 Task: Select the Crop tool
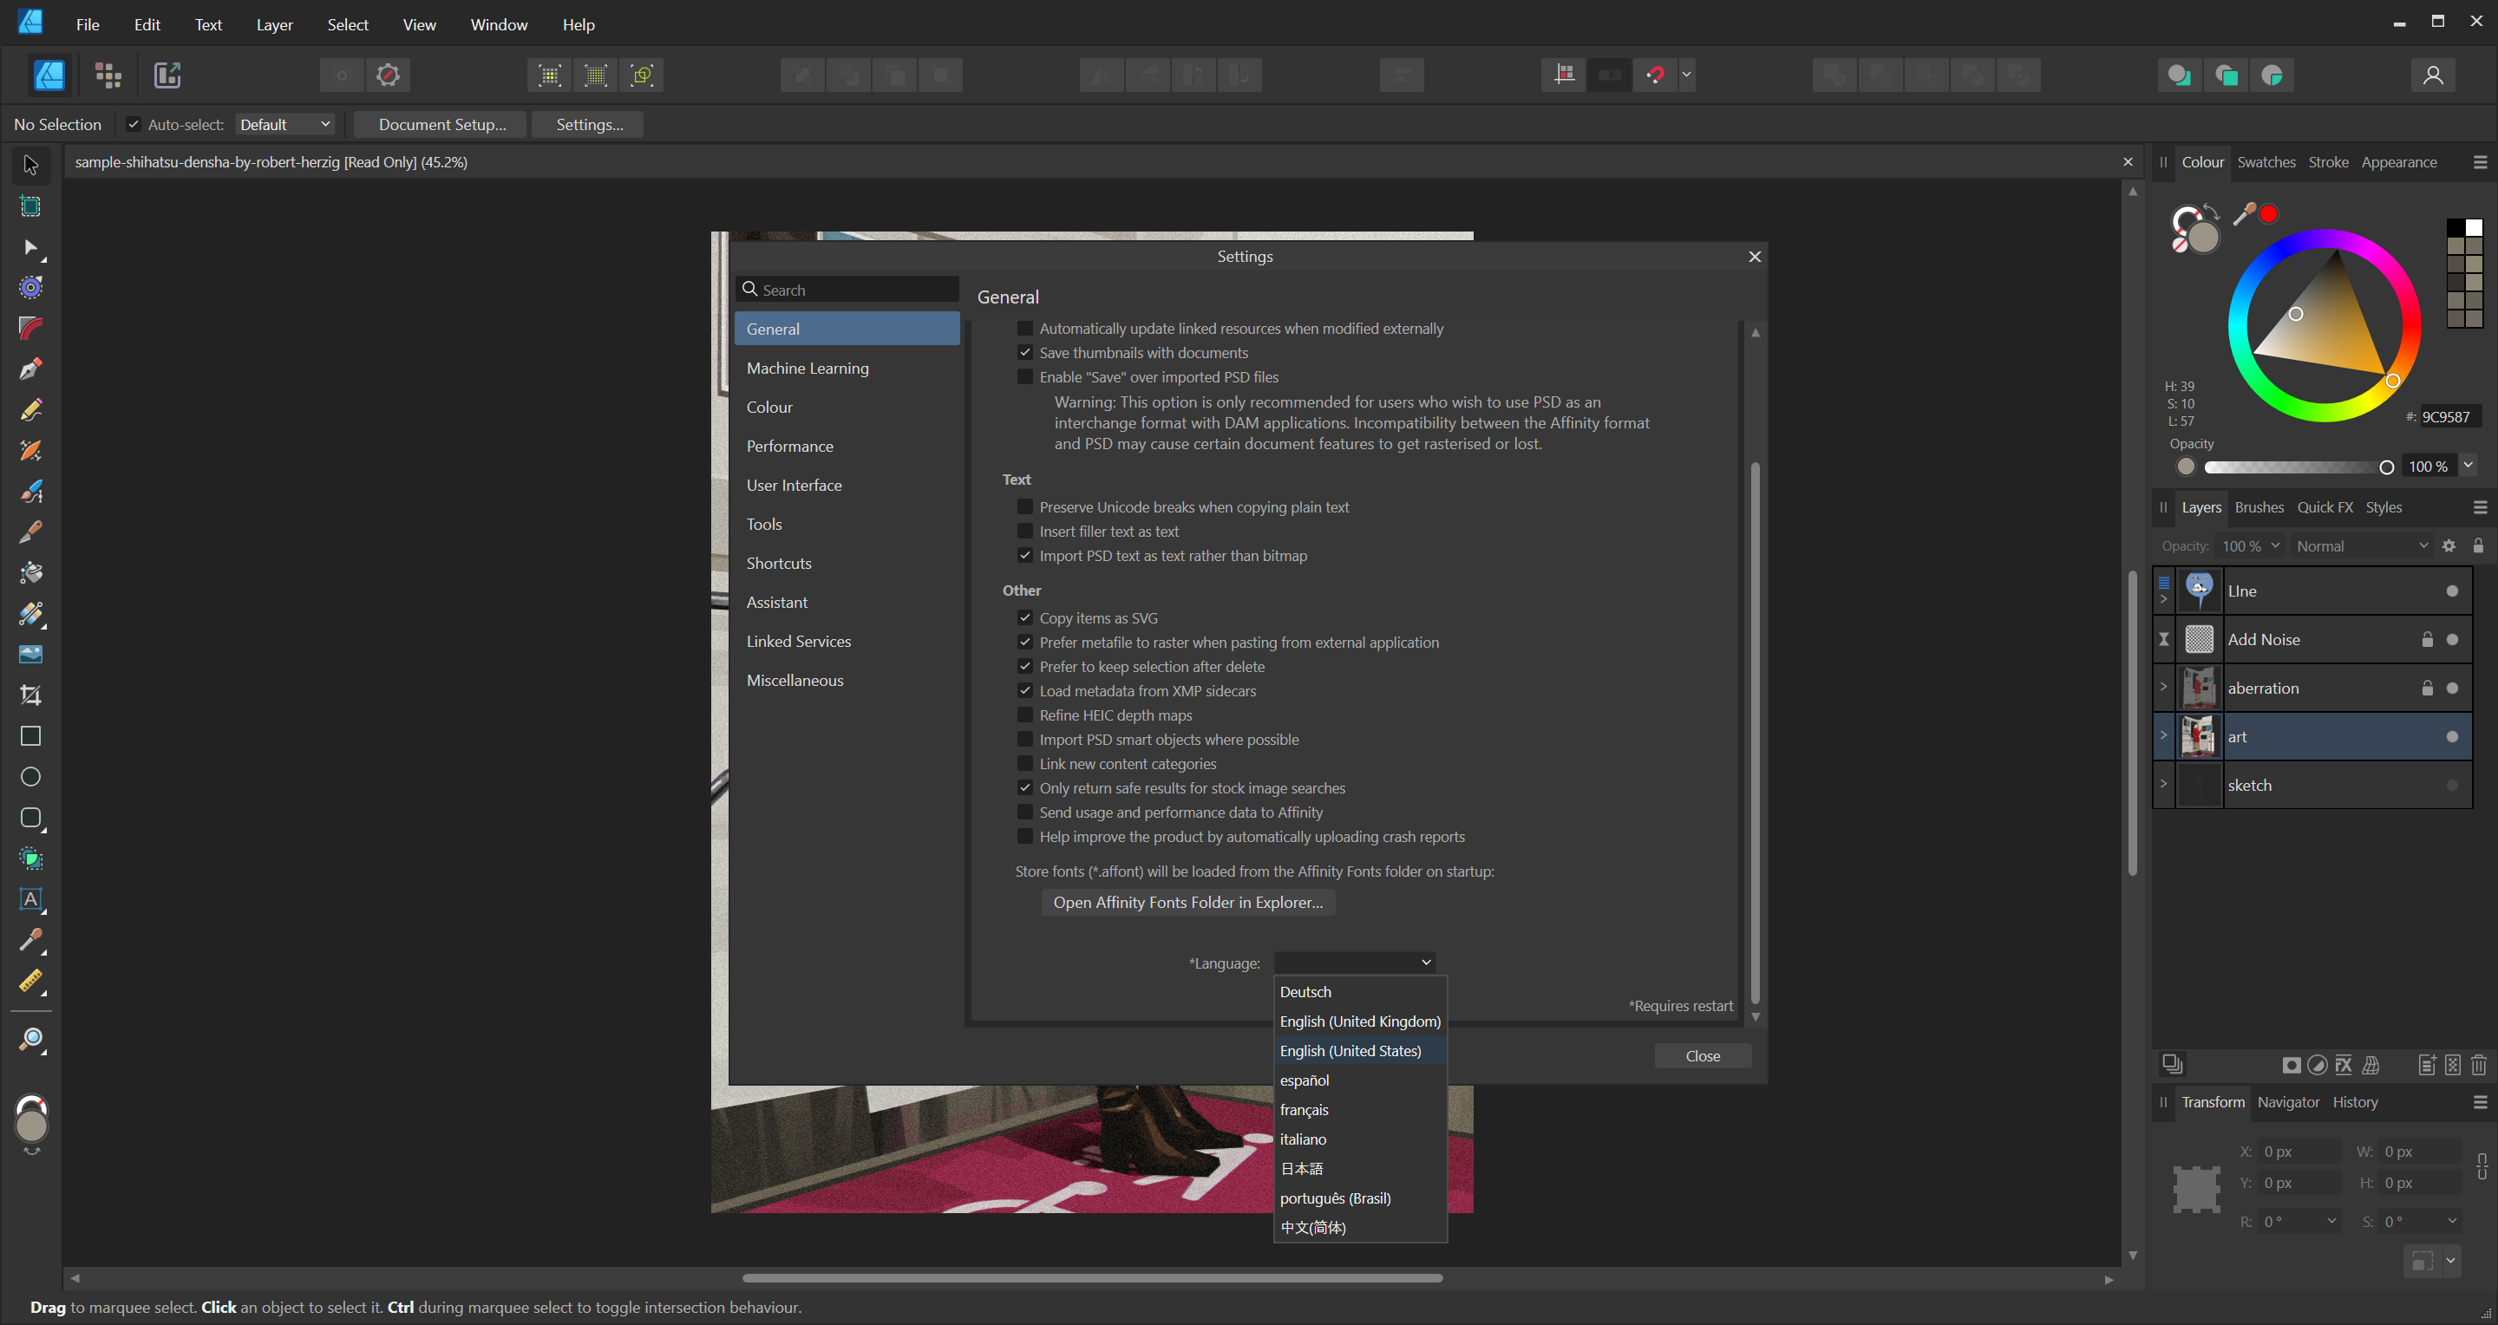click(30, 695)
